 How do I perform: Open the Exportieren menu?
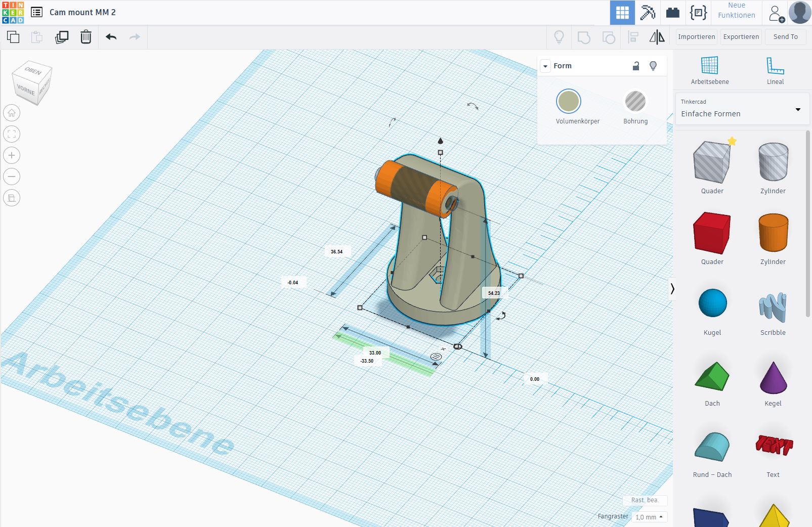click(x=741, y=37)
